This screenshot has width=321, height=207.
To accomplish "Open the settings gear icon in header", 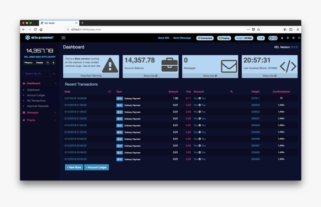I will click(x=288, y=38).
